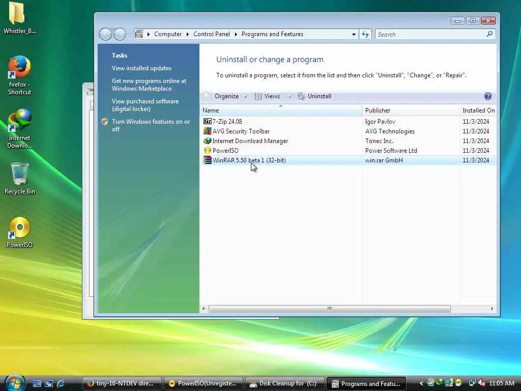The height and width of the screenshot is (391, 521).
Task: Open Turn Windows features on or off
Action: 151,125
